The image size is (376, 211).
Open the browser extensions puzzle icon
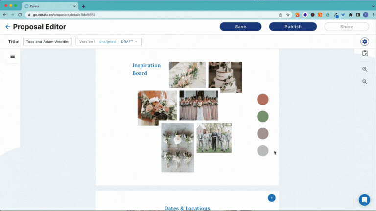click(x=351, y=15)
